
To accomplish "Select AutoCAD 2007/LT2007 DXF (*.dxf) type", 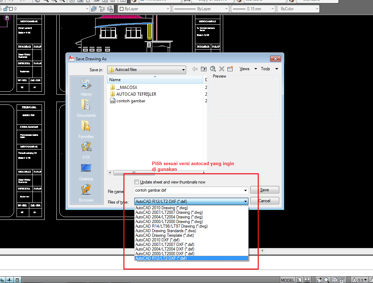I will 191,245.
